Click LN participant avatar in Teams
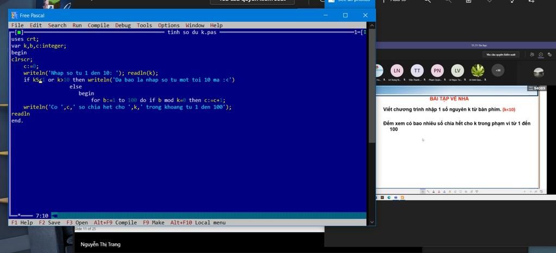 397,71
